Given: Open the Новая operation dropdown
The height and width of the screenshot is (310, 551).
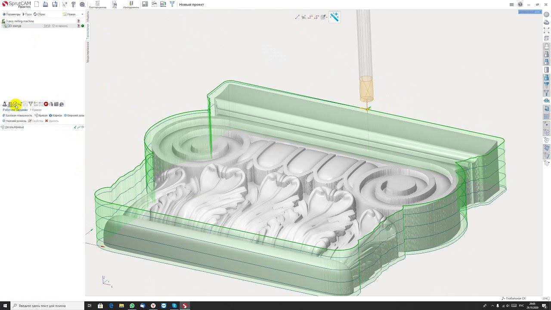Looking at the screenshot, I should (73, 14).
